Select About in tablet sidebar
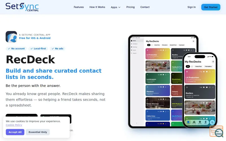Screen dimensions: 226x141 coord(133,50)
